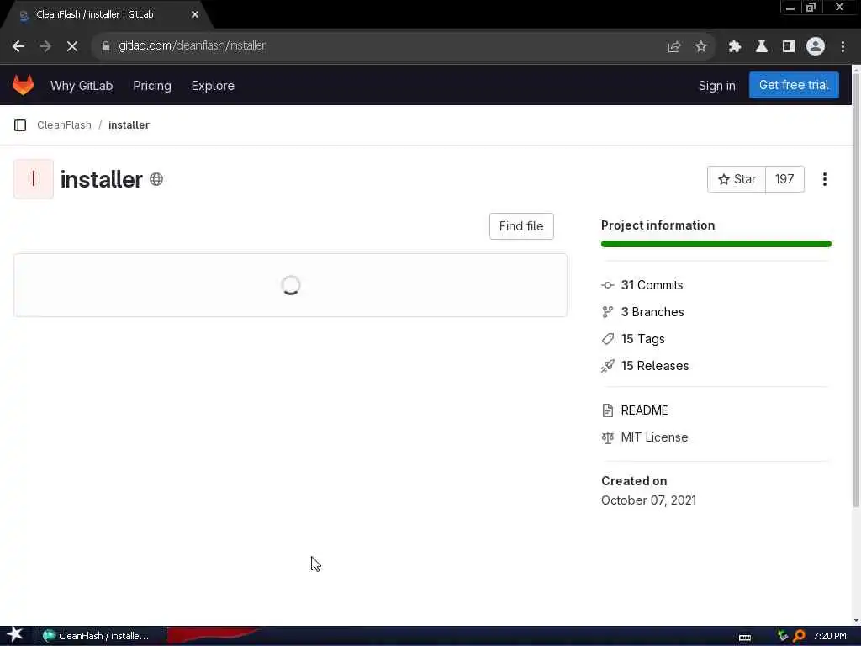
Task: Click Project information heading
Action: coord(658,225)
